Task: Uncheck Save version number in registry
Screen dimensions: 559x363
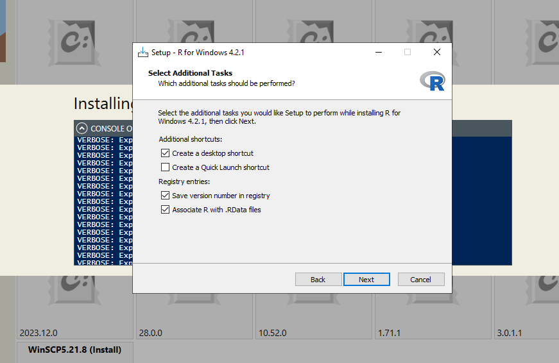Action: pos(165,195)
